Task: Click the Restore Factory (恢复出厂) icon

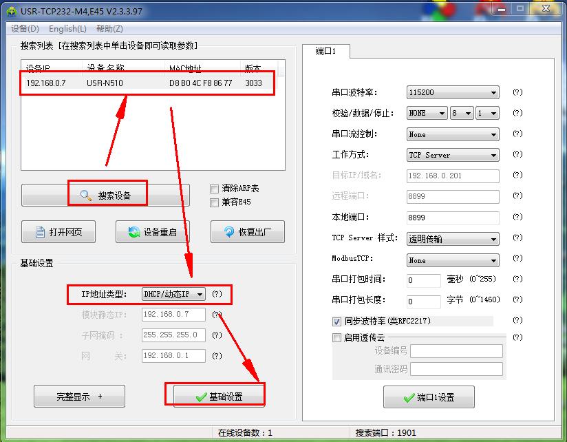Action: point(229,233)
